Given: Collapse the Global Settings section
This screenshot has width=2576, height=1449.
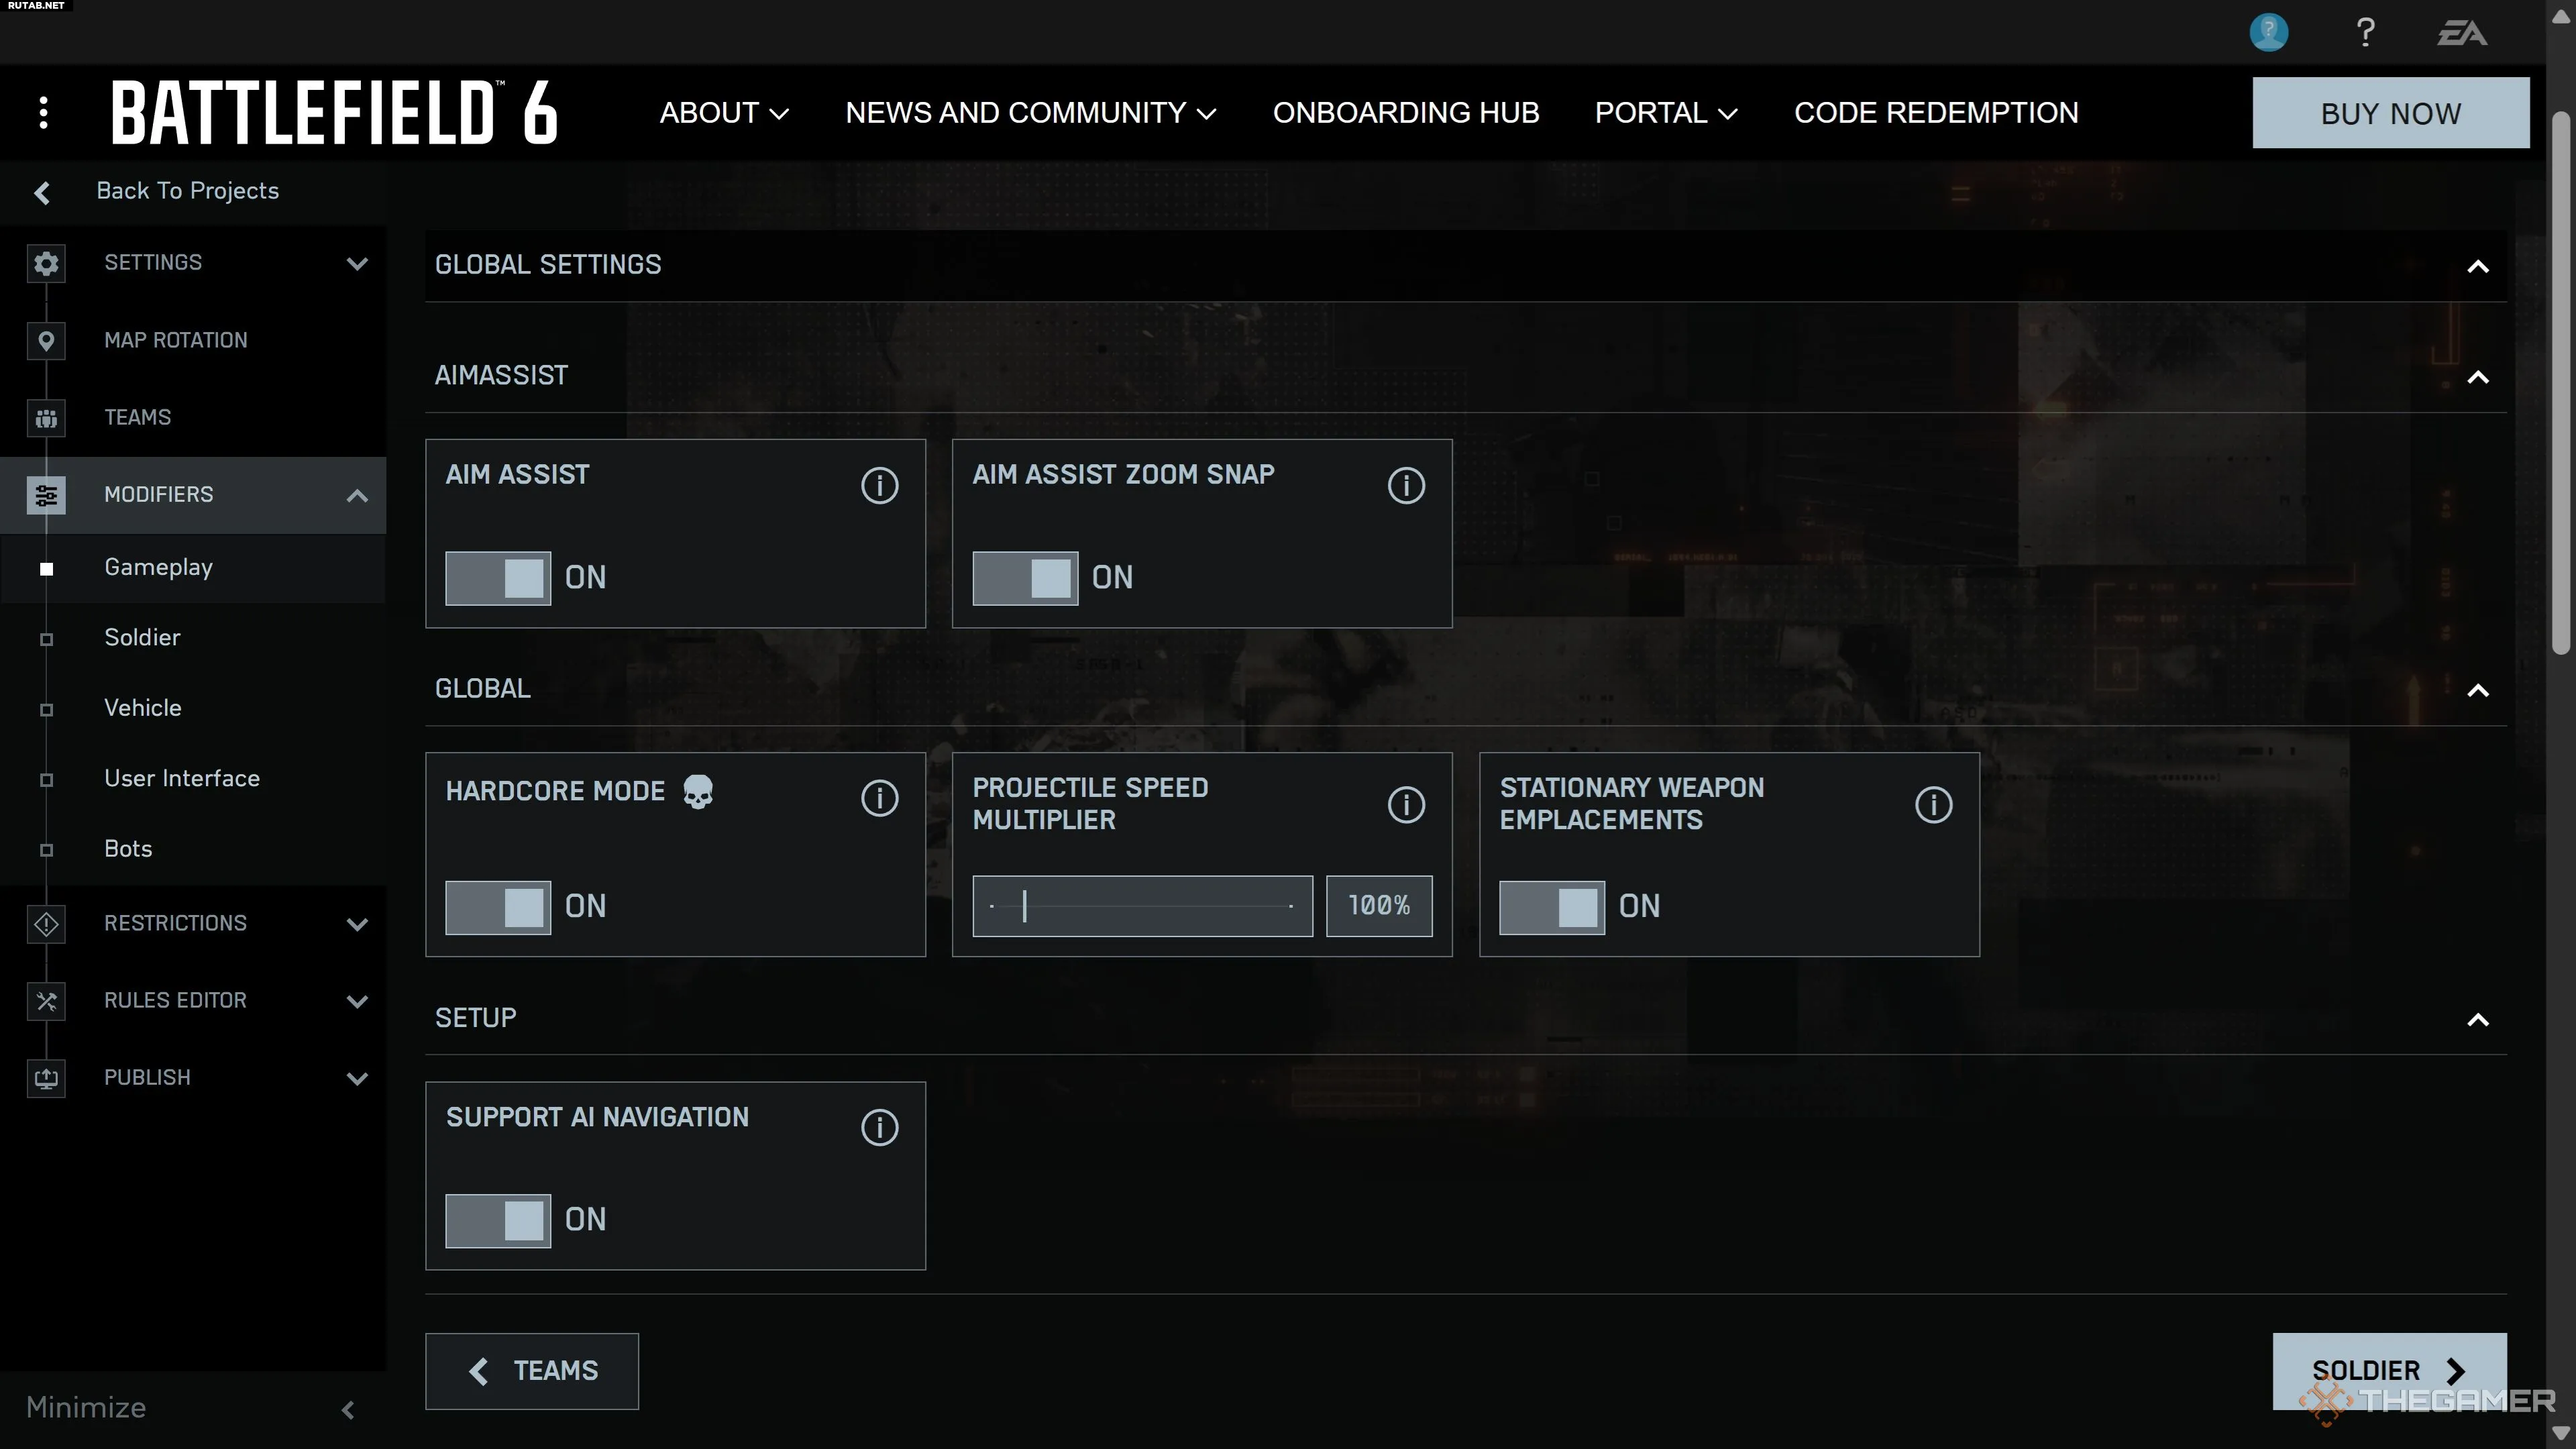Looking at the screenshot, I should point(2477,266).
